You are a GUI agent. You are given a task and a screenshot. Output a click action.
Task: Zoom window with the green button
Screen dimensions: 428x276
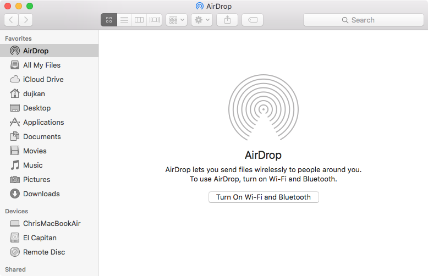[x=30, y=6]
